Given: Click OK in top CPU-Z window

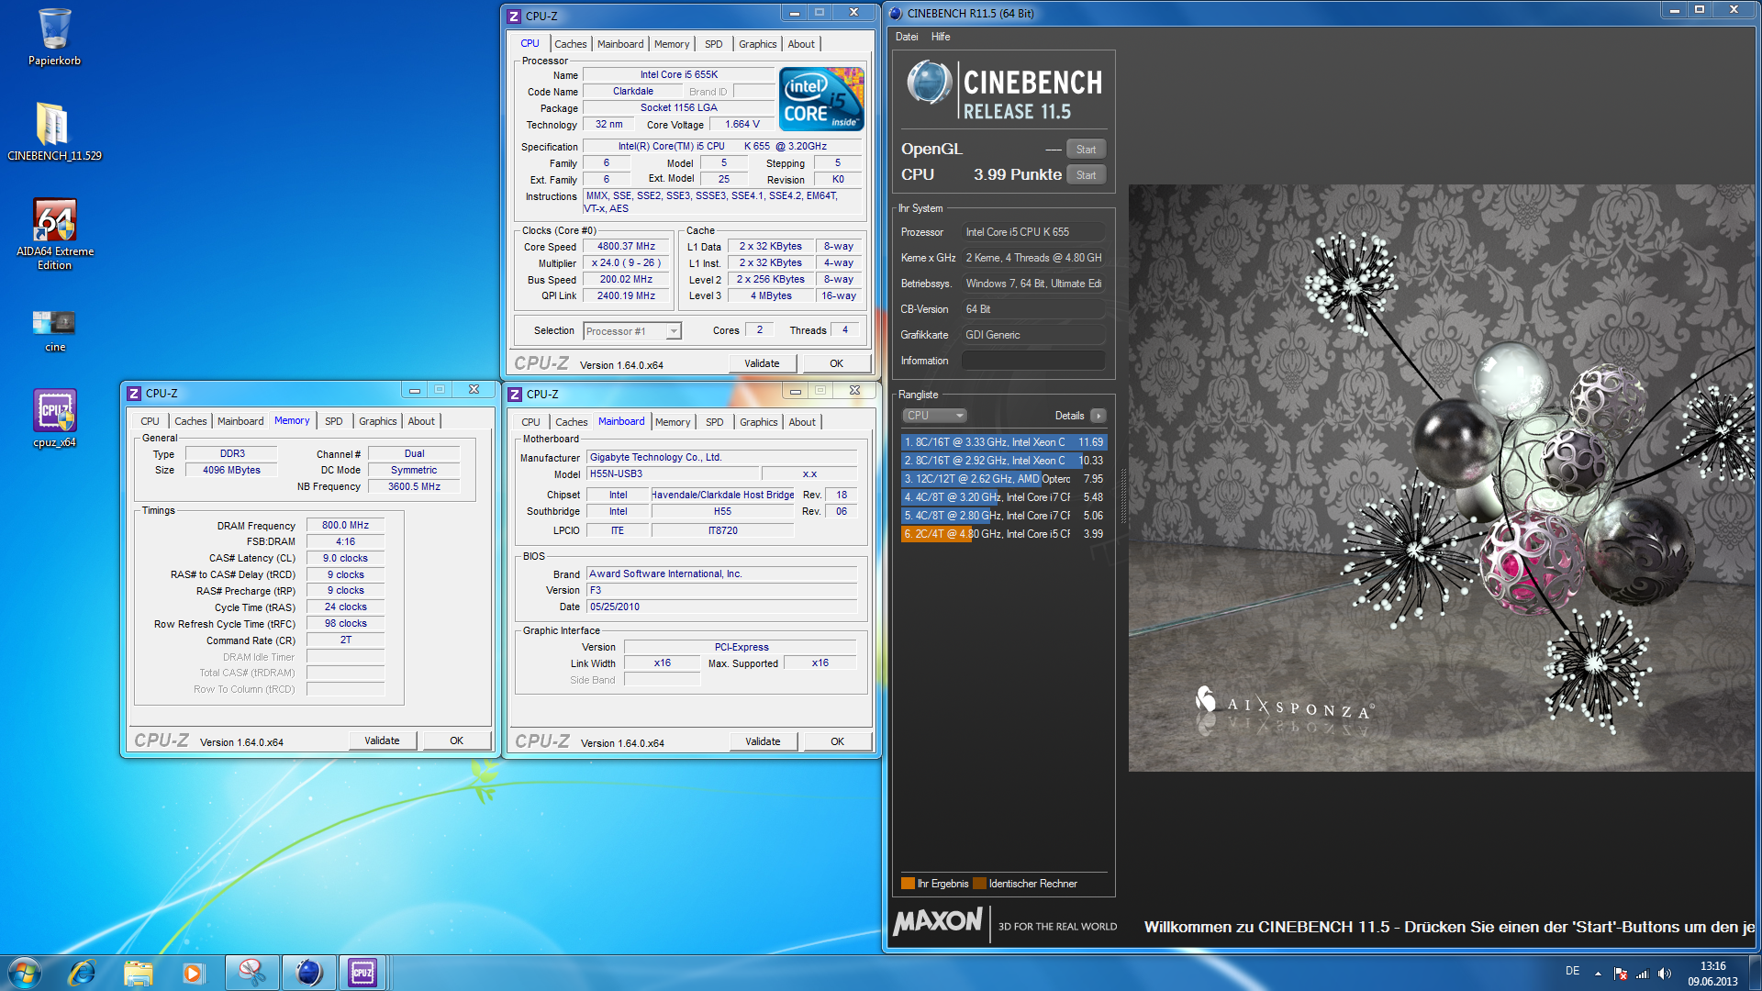Looking at the screenshot, I should click(x=836, y=363).
